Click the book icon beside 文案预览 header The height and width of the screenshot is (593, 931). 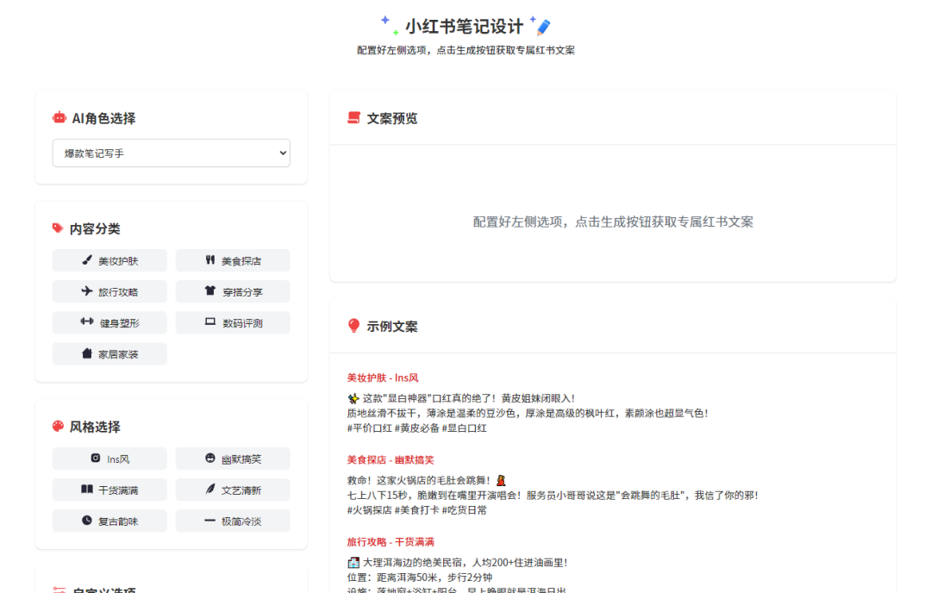pyautogui.click(x=353, y=118)
